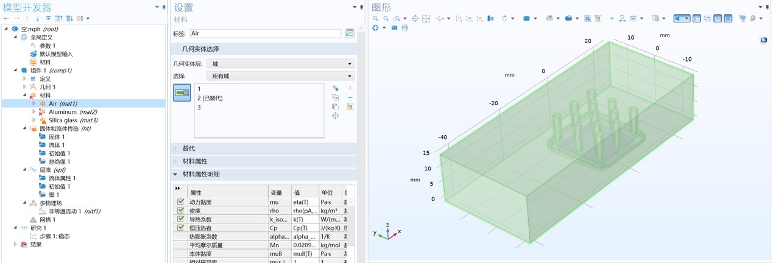Click the Zoom to Selection icon below selection list
The height and width of the screenshot is (263, 773).
[335, 116]
